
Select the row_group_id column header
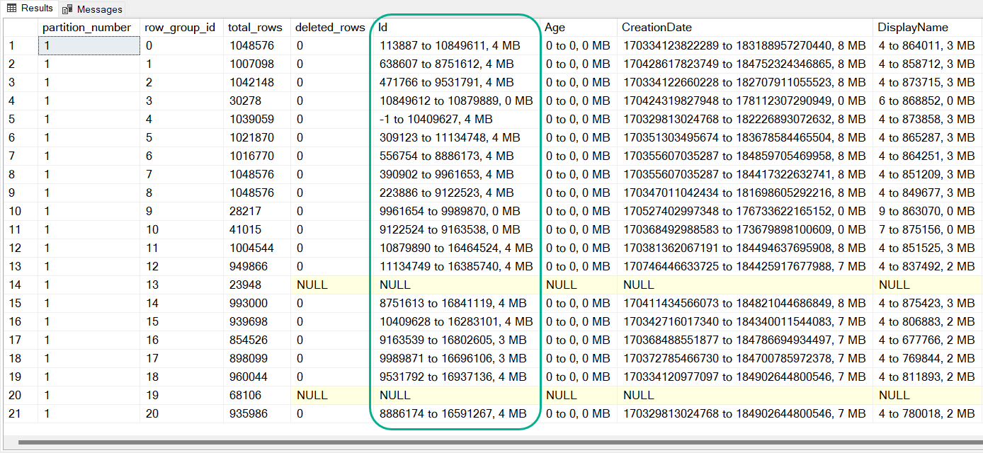[x=181, y=28]
